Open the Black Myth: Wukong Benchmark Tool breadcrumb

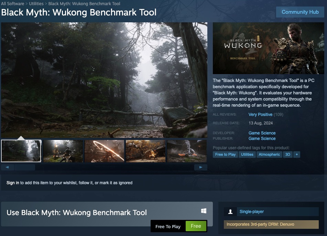(84, 3)
